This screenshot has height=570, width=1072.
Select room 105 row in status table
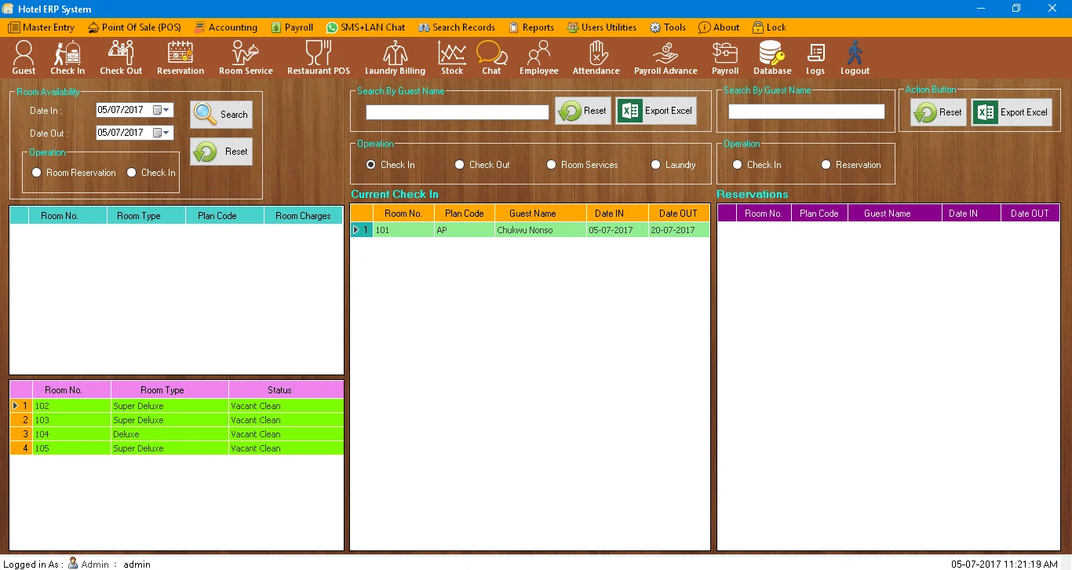[x=177, y=448]
